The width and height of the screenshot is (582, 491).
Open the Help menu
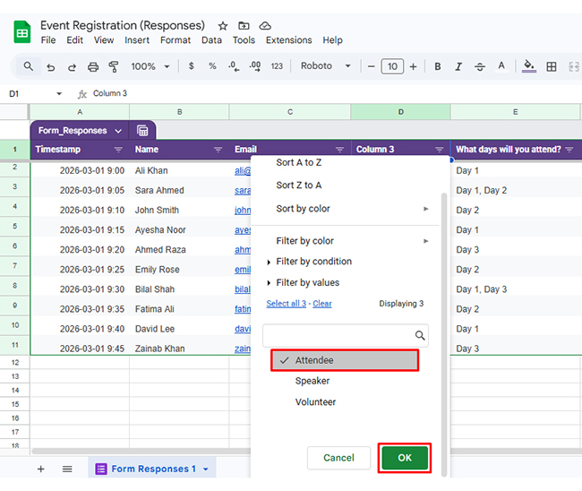point(332,40)
